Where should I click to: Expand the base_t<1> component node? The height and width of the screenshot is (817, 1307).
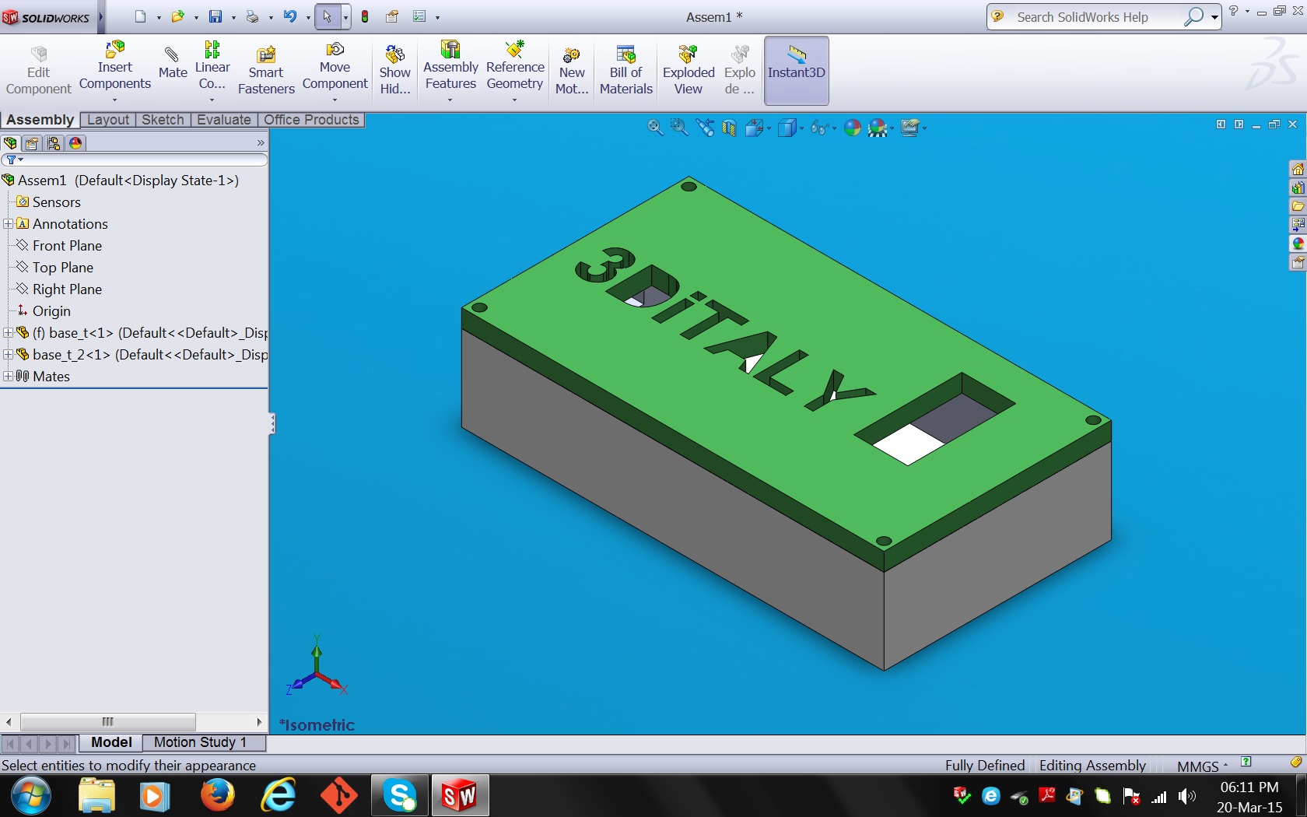click(8, 333)
